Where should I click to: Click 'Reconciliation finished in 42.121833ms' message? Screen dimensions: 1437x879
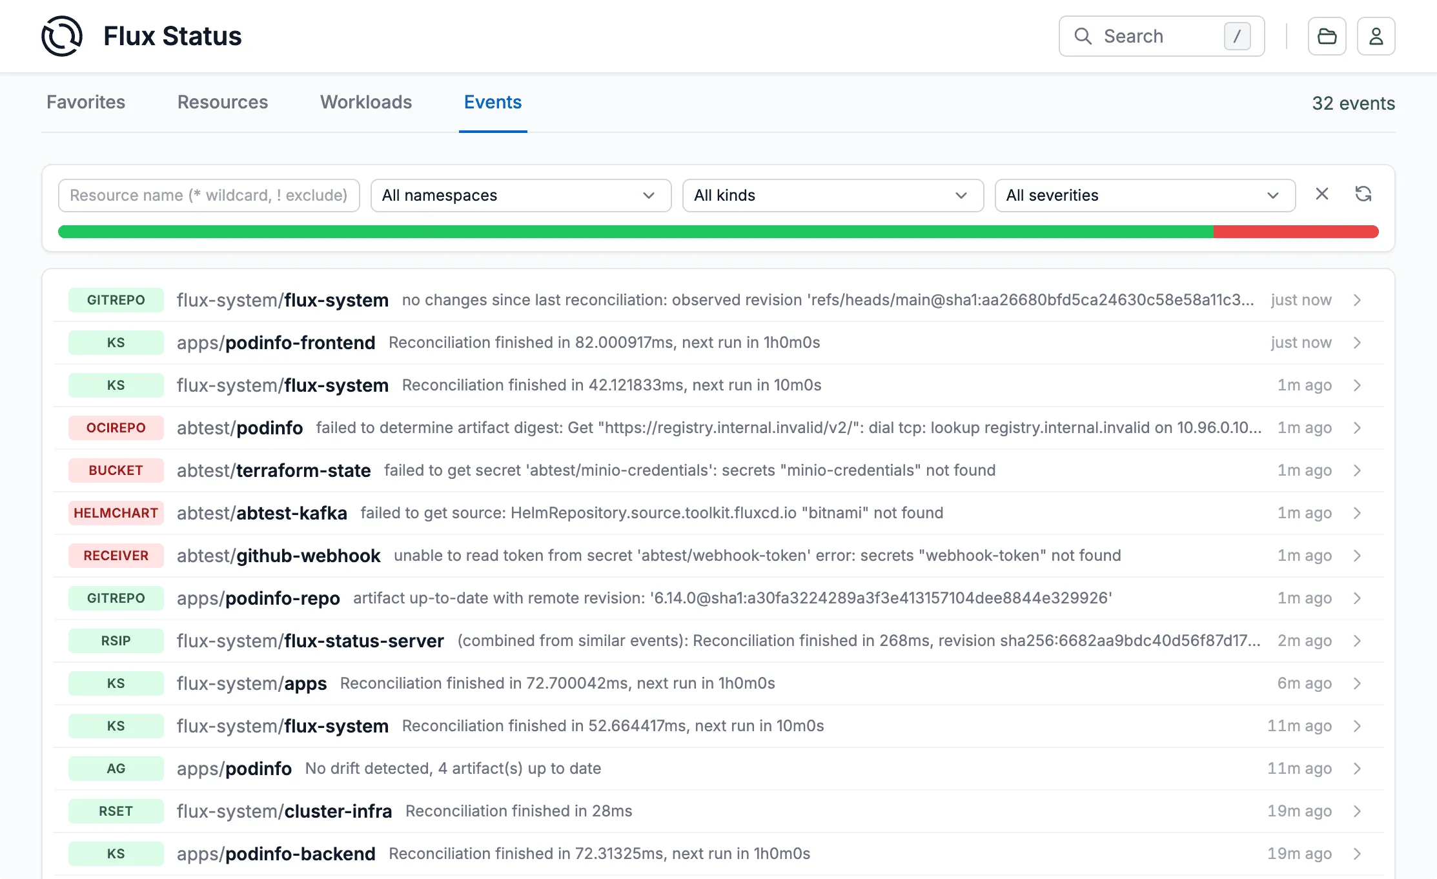click(x=612, y=385)
